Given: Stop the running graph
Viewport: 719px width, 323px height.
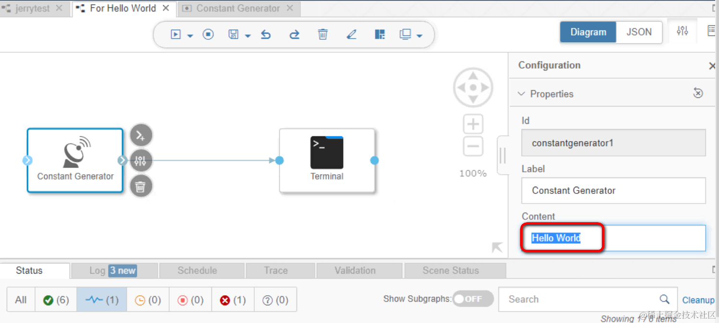Looking at the screenshot, I should tap(208, 35).
